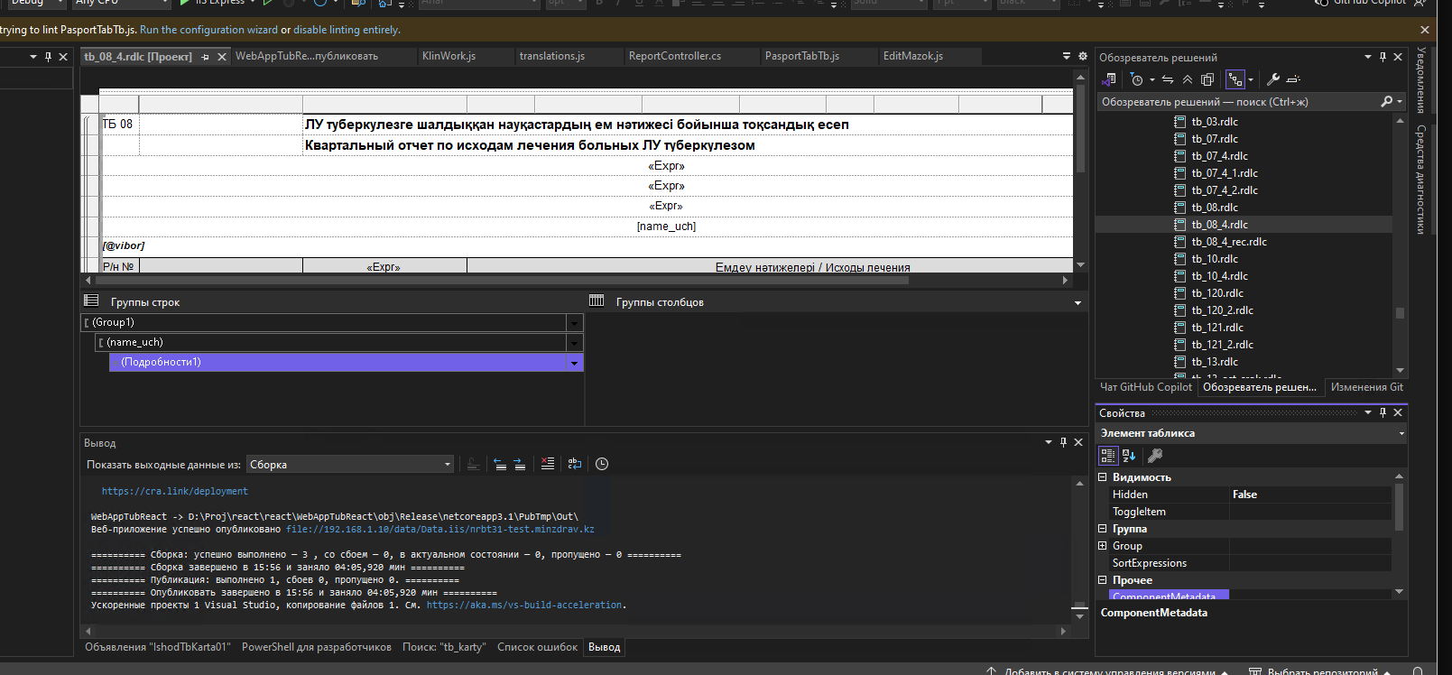Image resolution: width=1452 pixels, height=675 pixels.
Task: Open PowerShell для разработчиков tab
Action: (317, 647)
